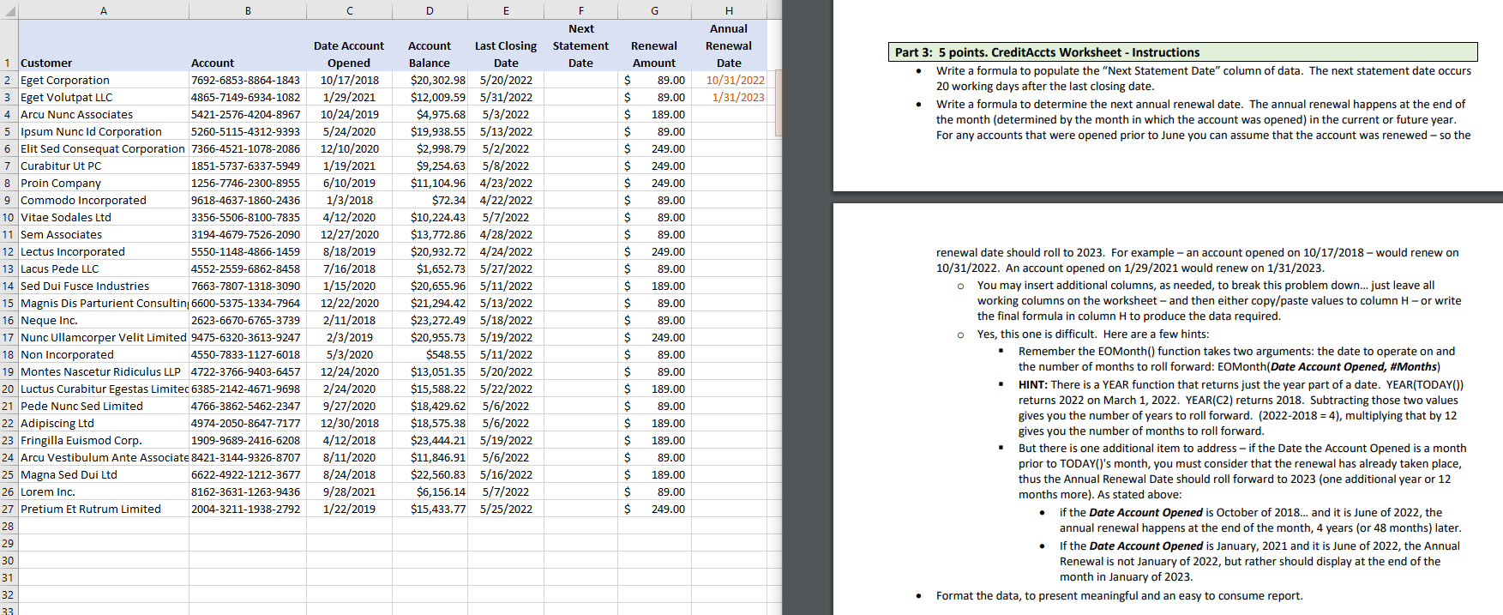Select column E header

pyautogui.click(x=506, y=10)
